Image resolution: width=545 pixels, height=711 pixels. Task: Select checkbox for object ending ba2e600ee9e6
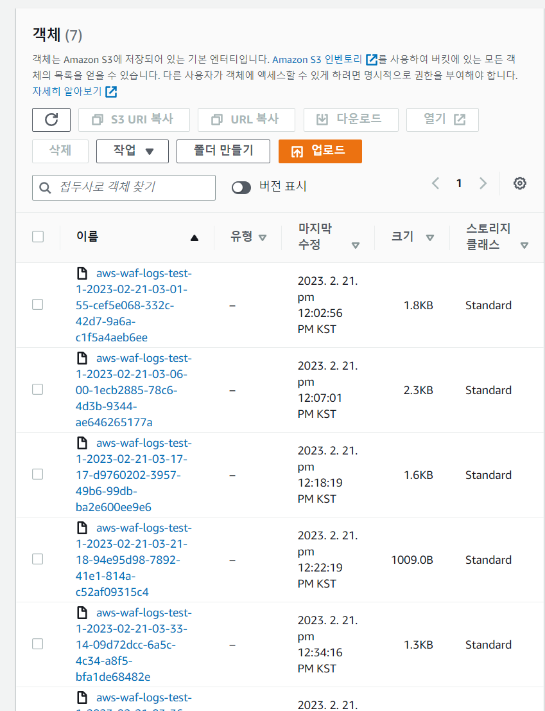38,474
